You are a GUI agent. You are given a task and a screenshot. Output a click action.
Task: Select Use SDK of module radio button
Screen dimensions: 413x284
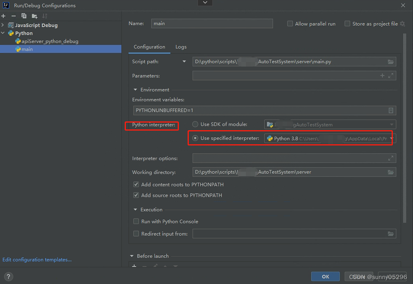195,124
